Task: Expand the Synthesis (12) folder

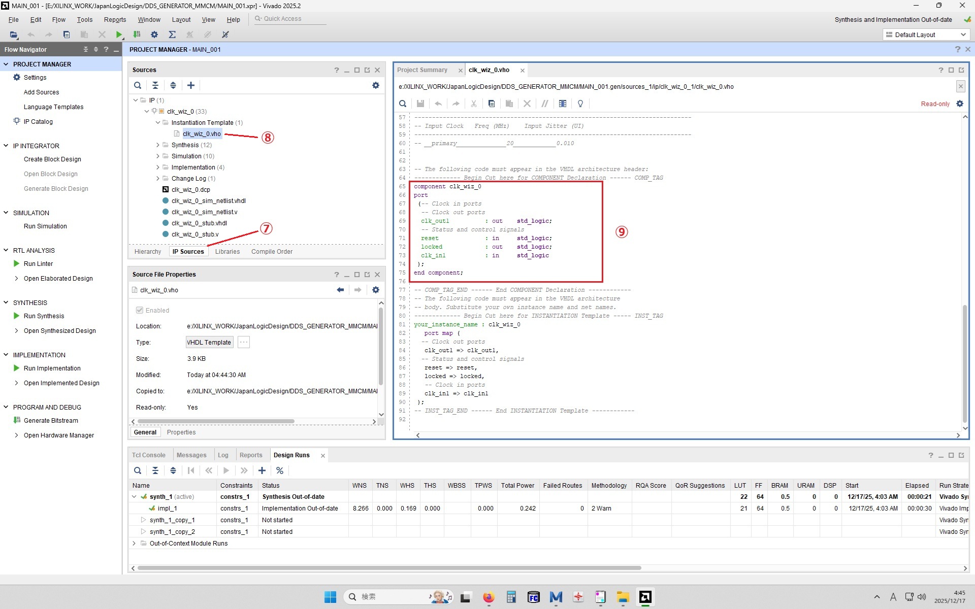Action: pos(158,145)
